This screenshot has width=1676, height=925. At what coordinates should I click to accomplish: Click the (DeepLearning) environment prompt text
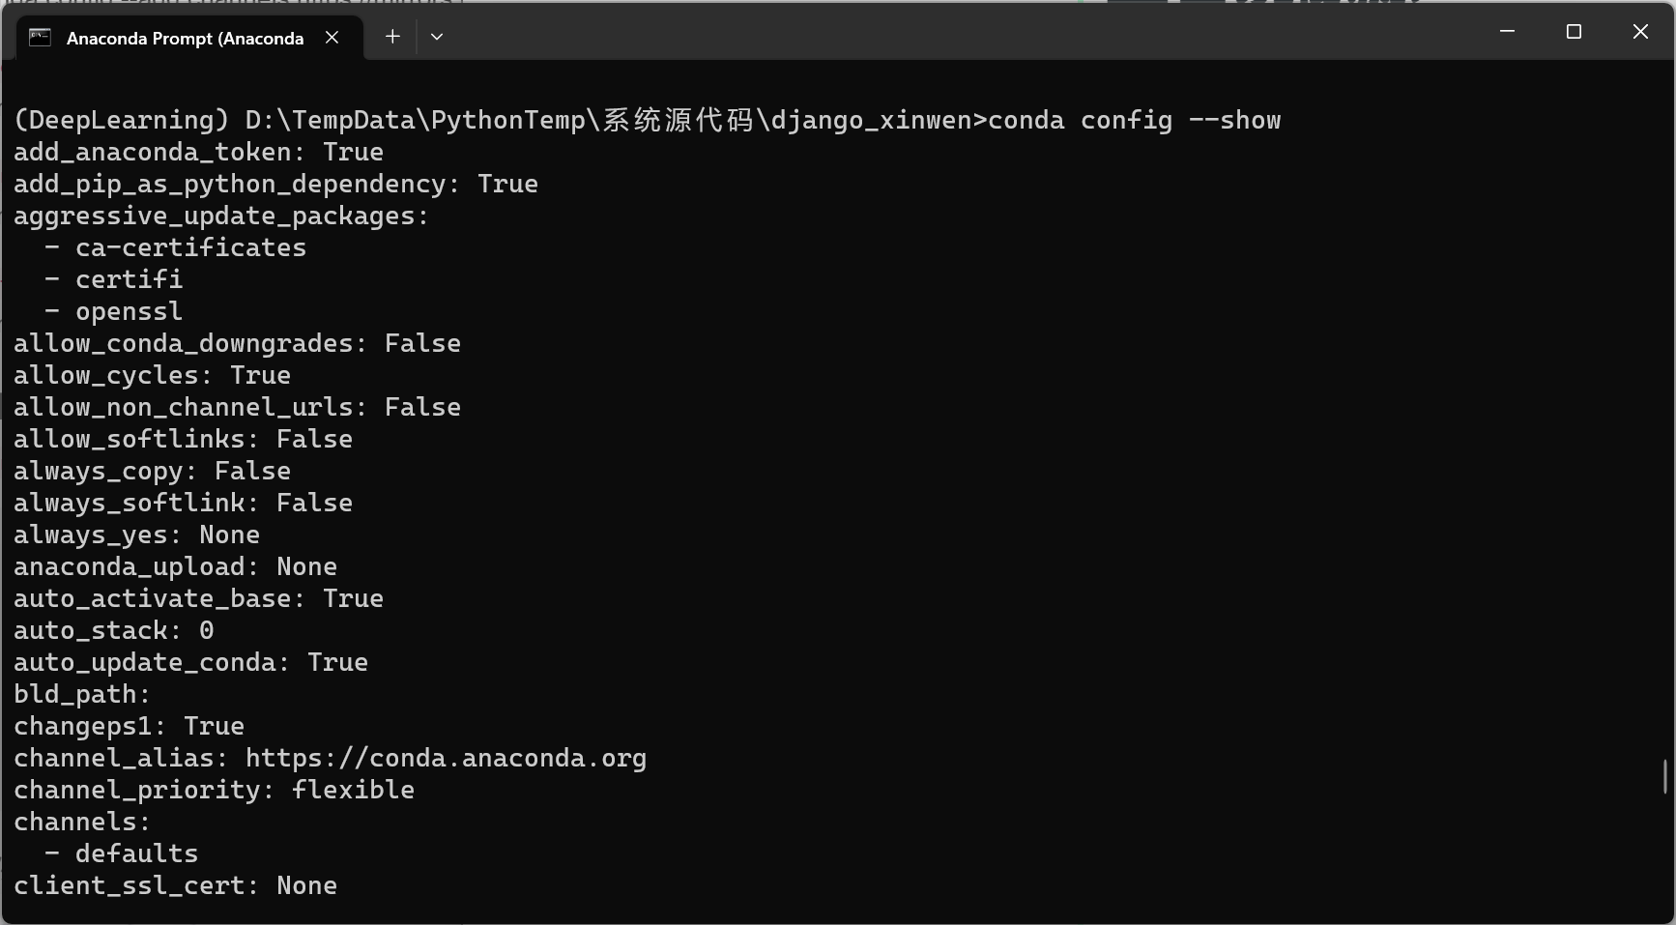click(121, 120)
